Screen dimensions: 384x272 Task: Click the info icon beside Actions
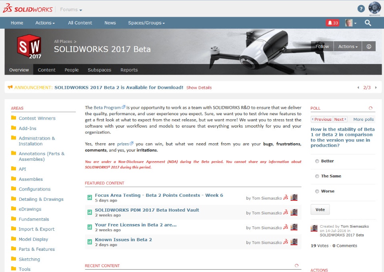tap(369, 46)
